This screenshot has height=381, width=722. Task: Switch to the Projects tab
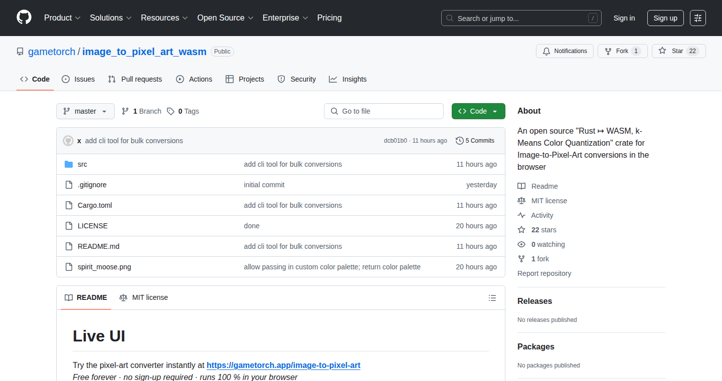[x=245, y=79]
